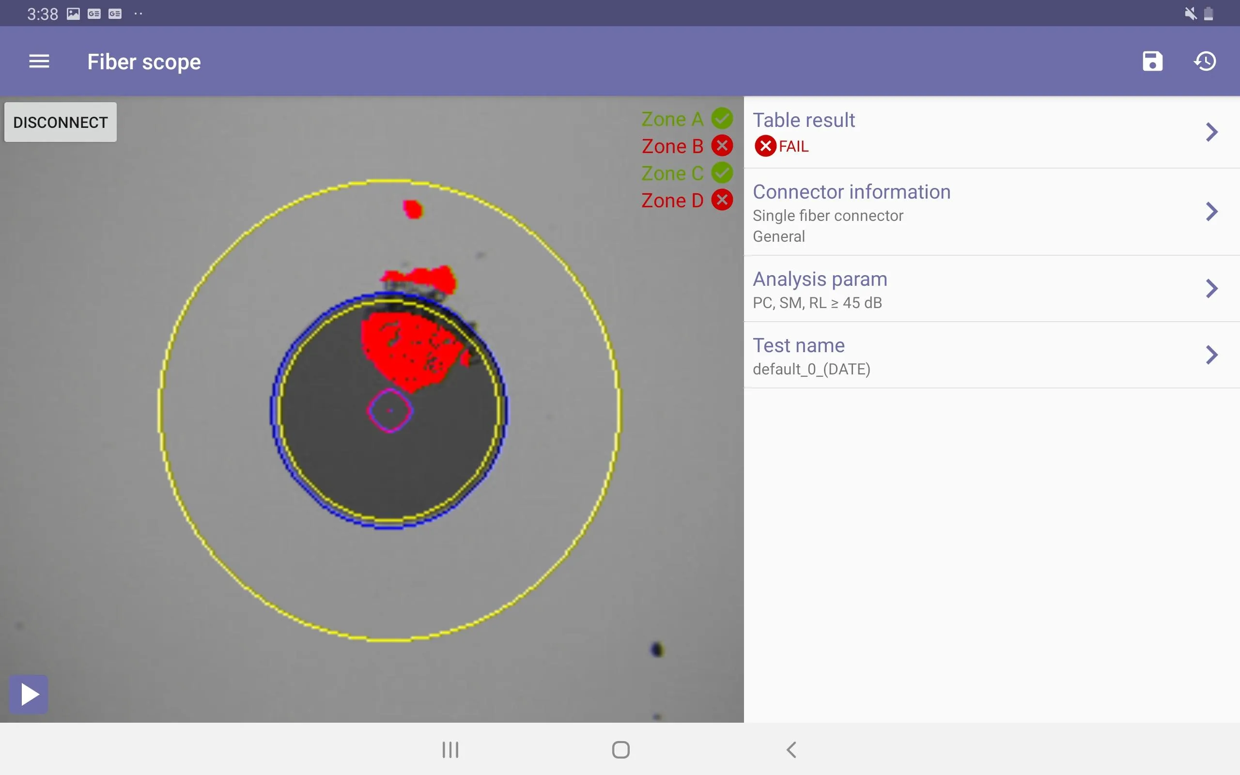The height and width of the screenshot is (775, 1240).
Task: Toggle Zone A inspection result status
Action: (x=722, y=119)
